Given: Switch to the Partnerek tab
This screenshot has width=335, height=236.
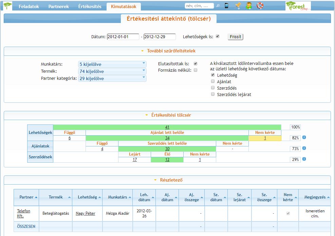Looking at the screenshot, I should (58, 7).
